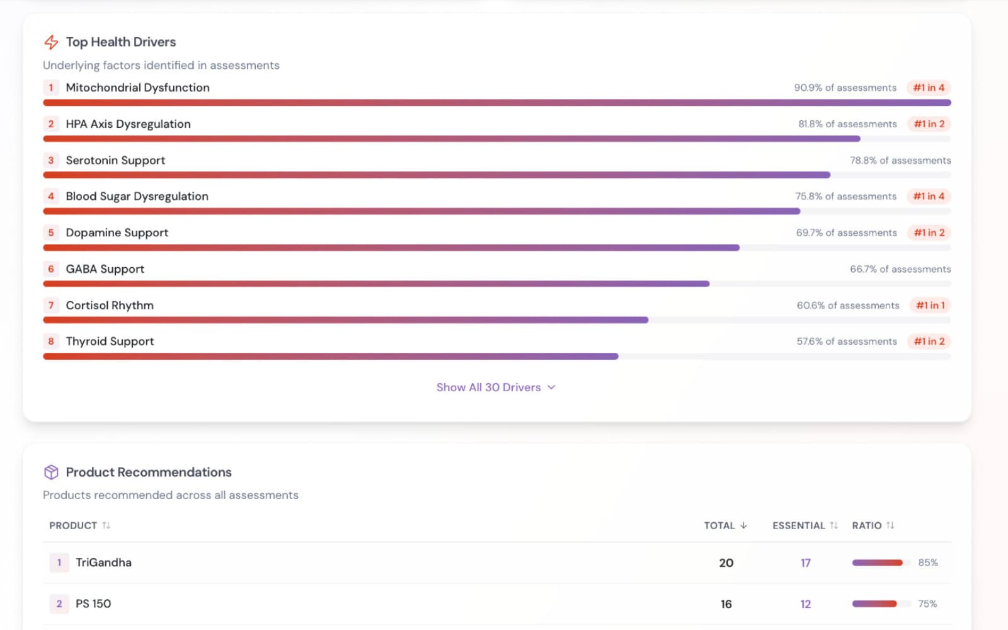Click the lightning bolt Top Health Drivers icon
The image size is (1008, 630).
tap(51, 42)
